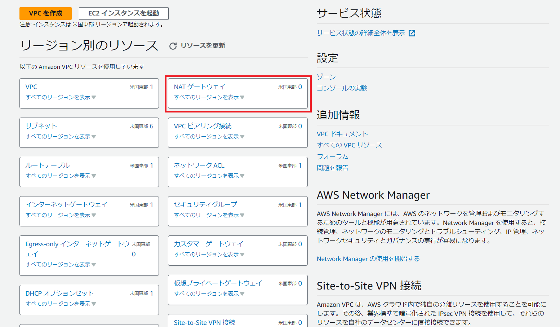The width and height of the screenshot is (560, 327).
Task: Expand すべてのリージョンを表示 under サブネット
Action: pyautogui.click(x=61, y=137)
